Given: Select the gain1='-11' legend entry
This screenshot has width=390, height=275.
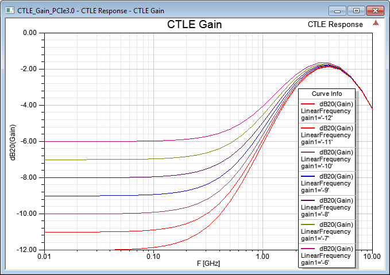Looking at the screenshot, I should pos(327,135).
